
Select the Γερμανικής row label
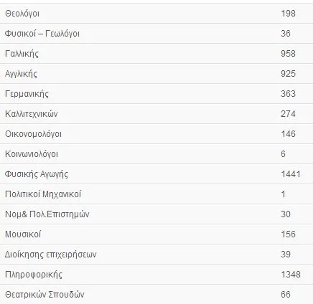click(x=27, y=94)
